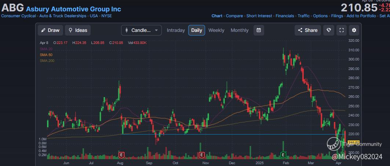The height and width of the screenshot is (166, 390).
Task: Enter fullscreen chart mode
Action: (x=341, y=30)
